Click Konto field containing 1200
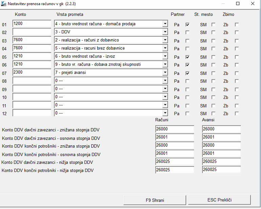The height and width of the screenshot is (209, 261). (32, 24)
